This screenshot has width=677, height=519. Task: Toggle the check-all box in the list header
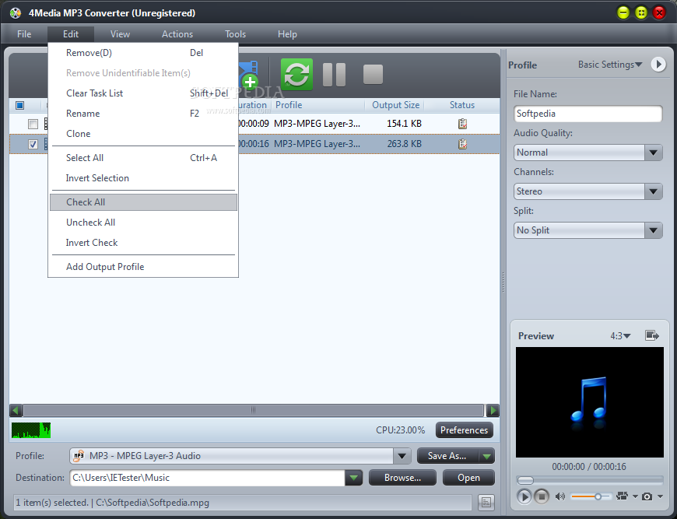20,105
